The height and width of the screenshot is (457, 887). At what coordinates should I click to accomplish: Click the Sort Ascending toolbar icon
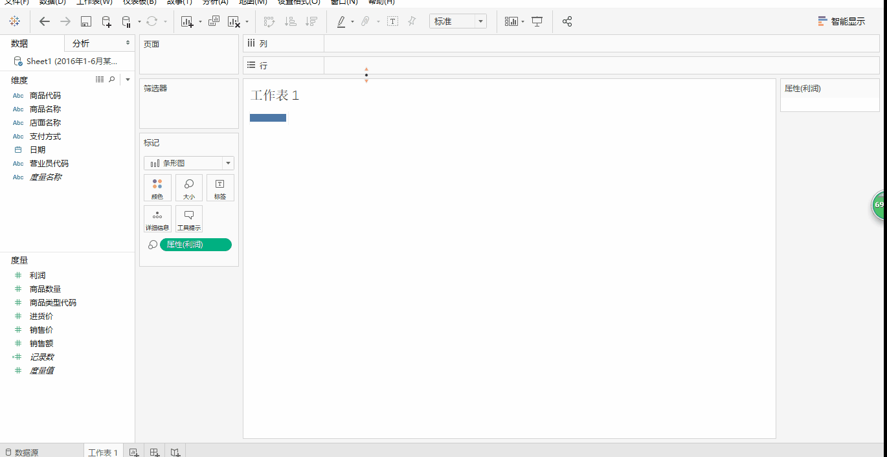click(291, 21)
